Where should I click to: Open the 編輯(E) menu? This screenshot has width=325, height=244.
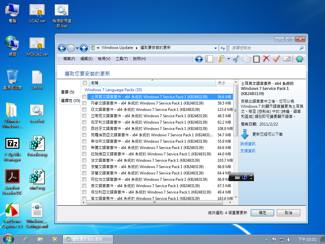pos(86,59)
